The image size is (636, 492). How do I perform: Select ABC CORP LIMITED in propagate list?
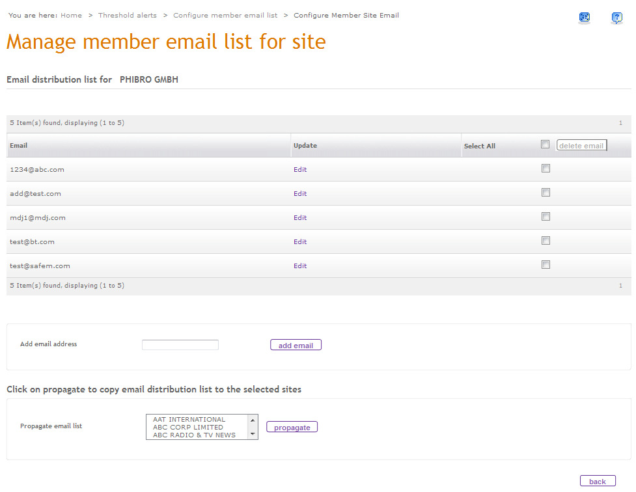pyautogui.click(x=187, y=427)
